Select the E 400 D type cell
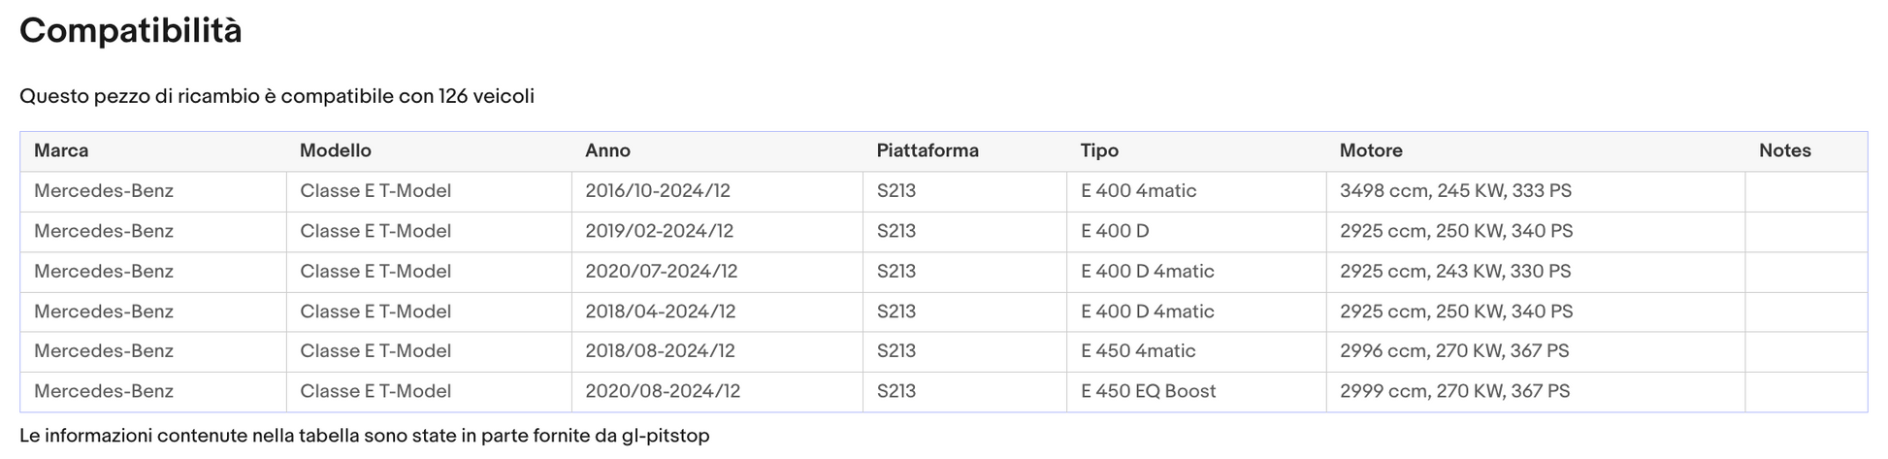The height and width of the screenshot is (459, 1888). tap(1196, 231)
